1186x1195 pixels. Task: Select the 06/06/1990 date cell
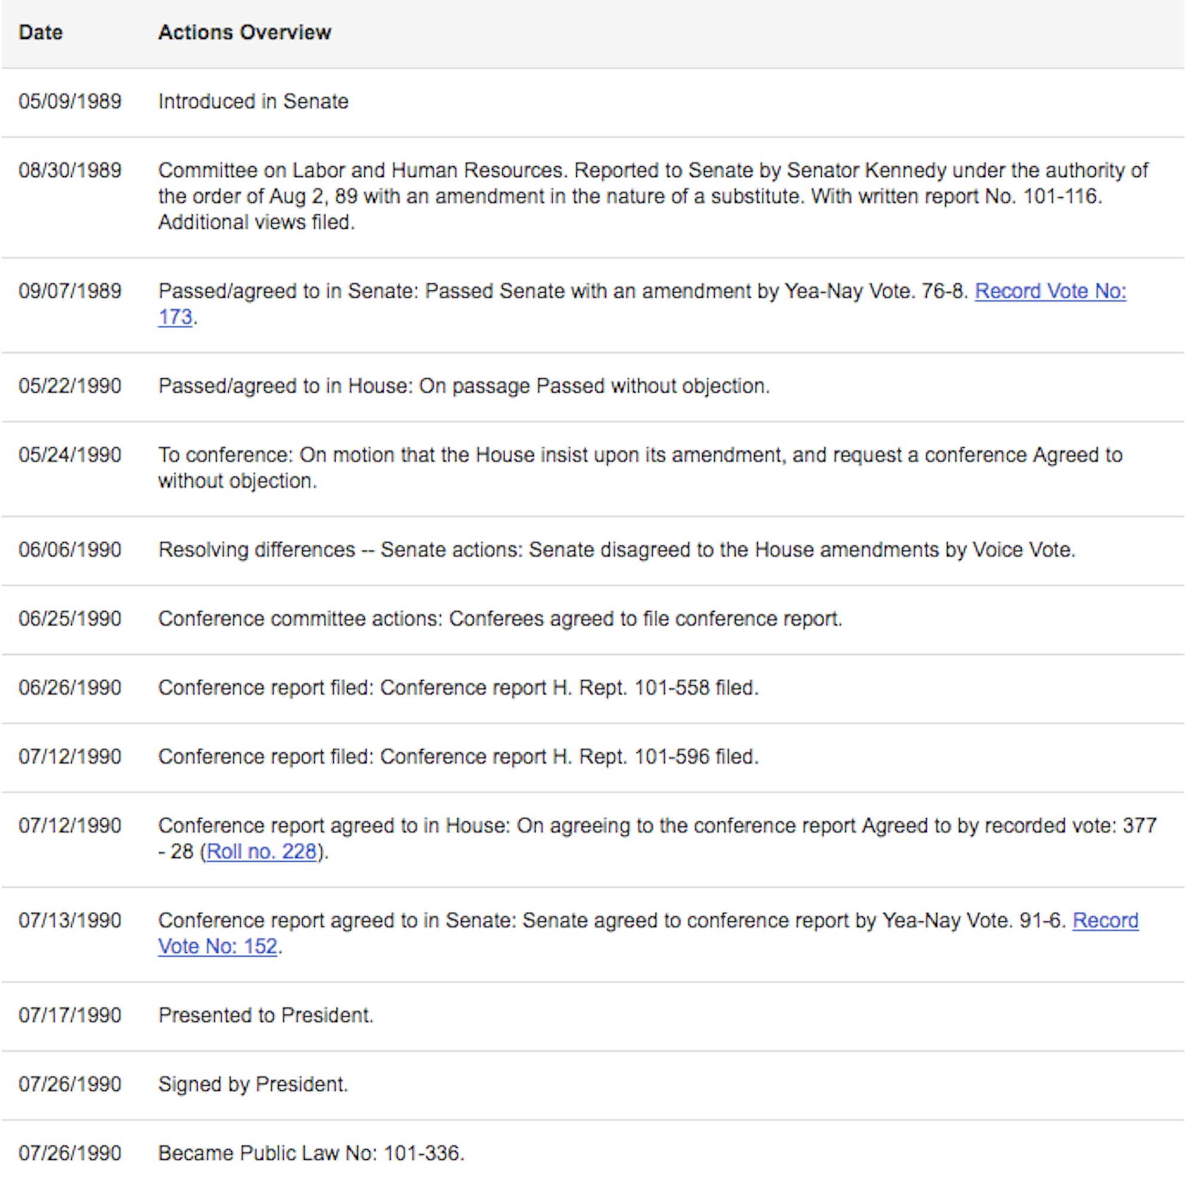pos(70,550)
